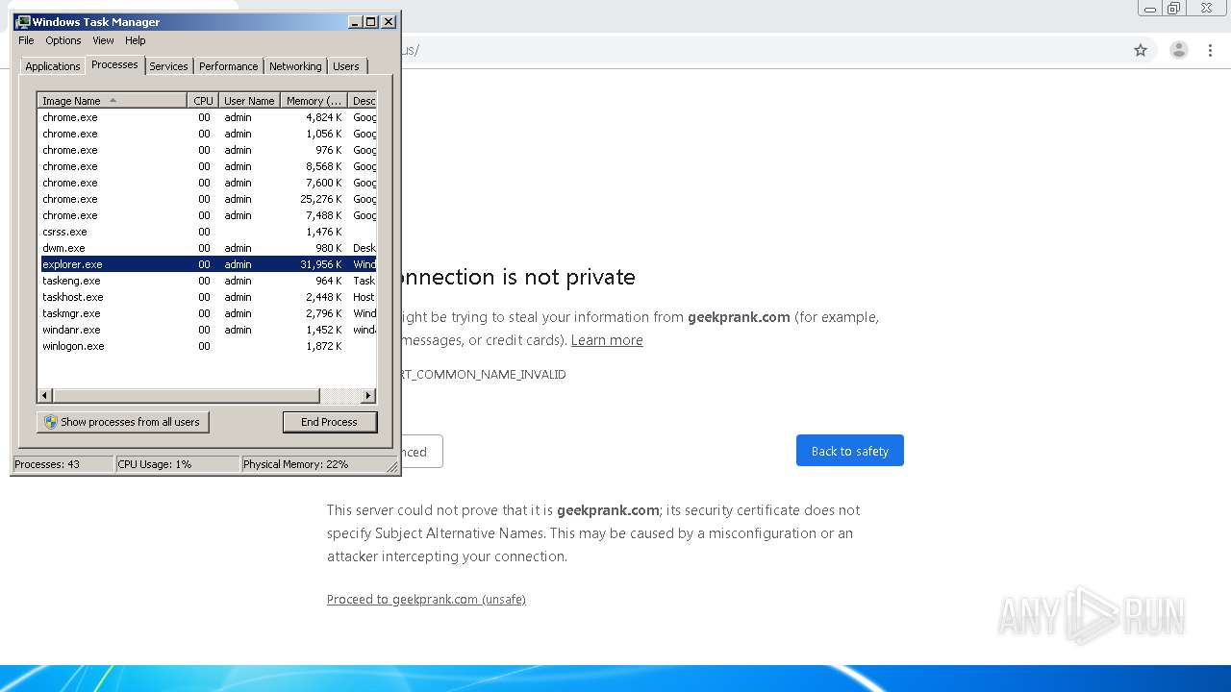1231x692 pixels.
Task: Sort processes by CPU column header
Action: 202,101
